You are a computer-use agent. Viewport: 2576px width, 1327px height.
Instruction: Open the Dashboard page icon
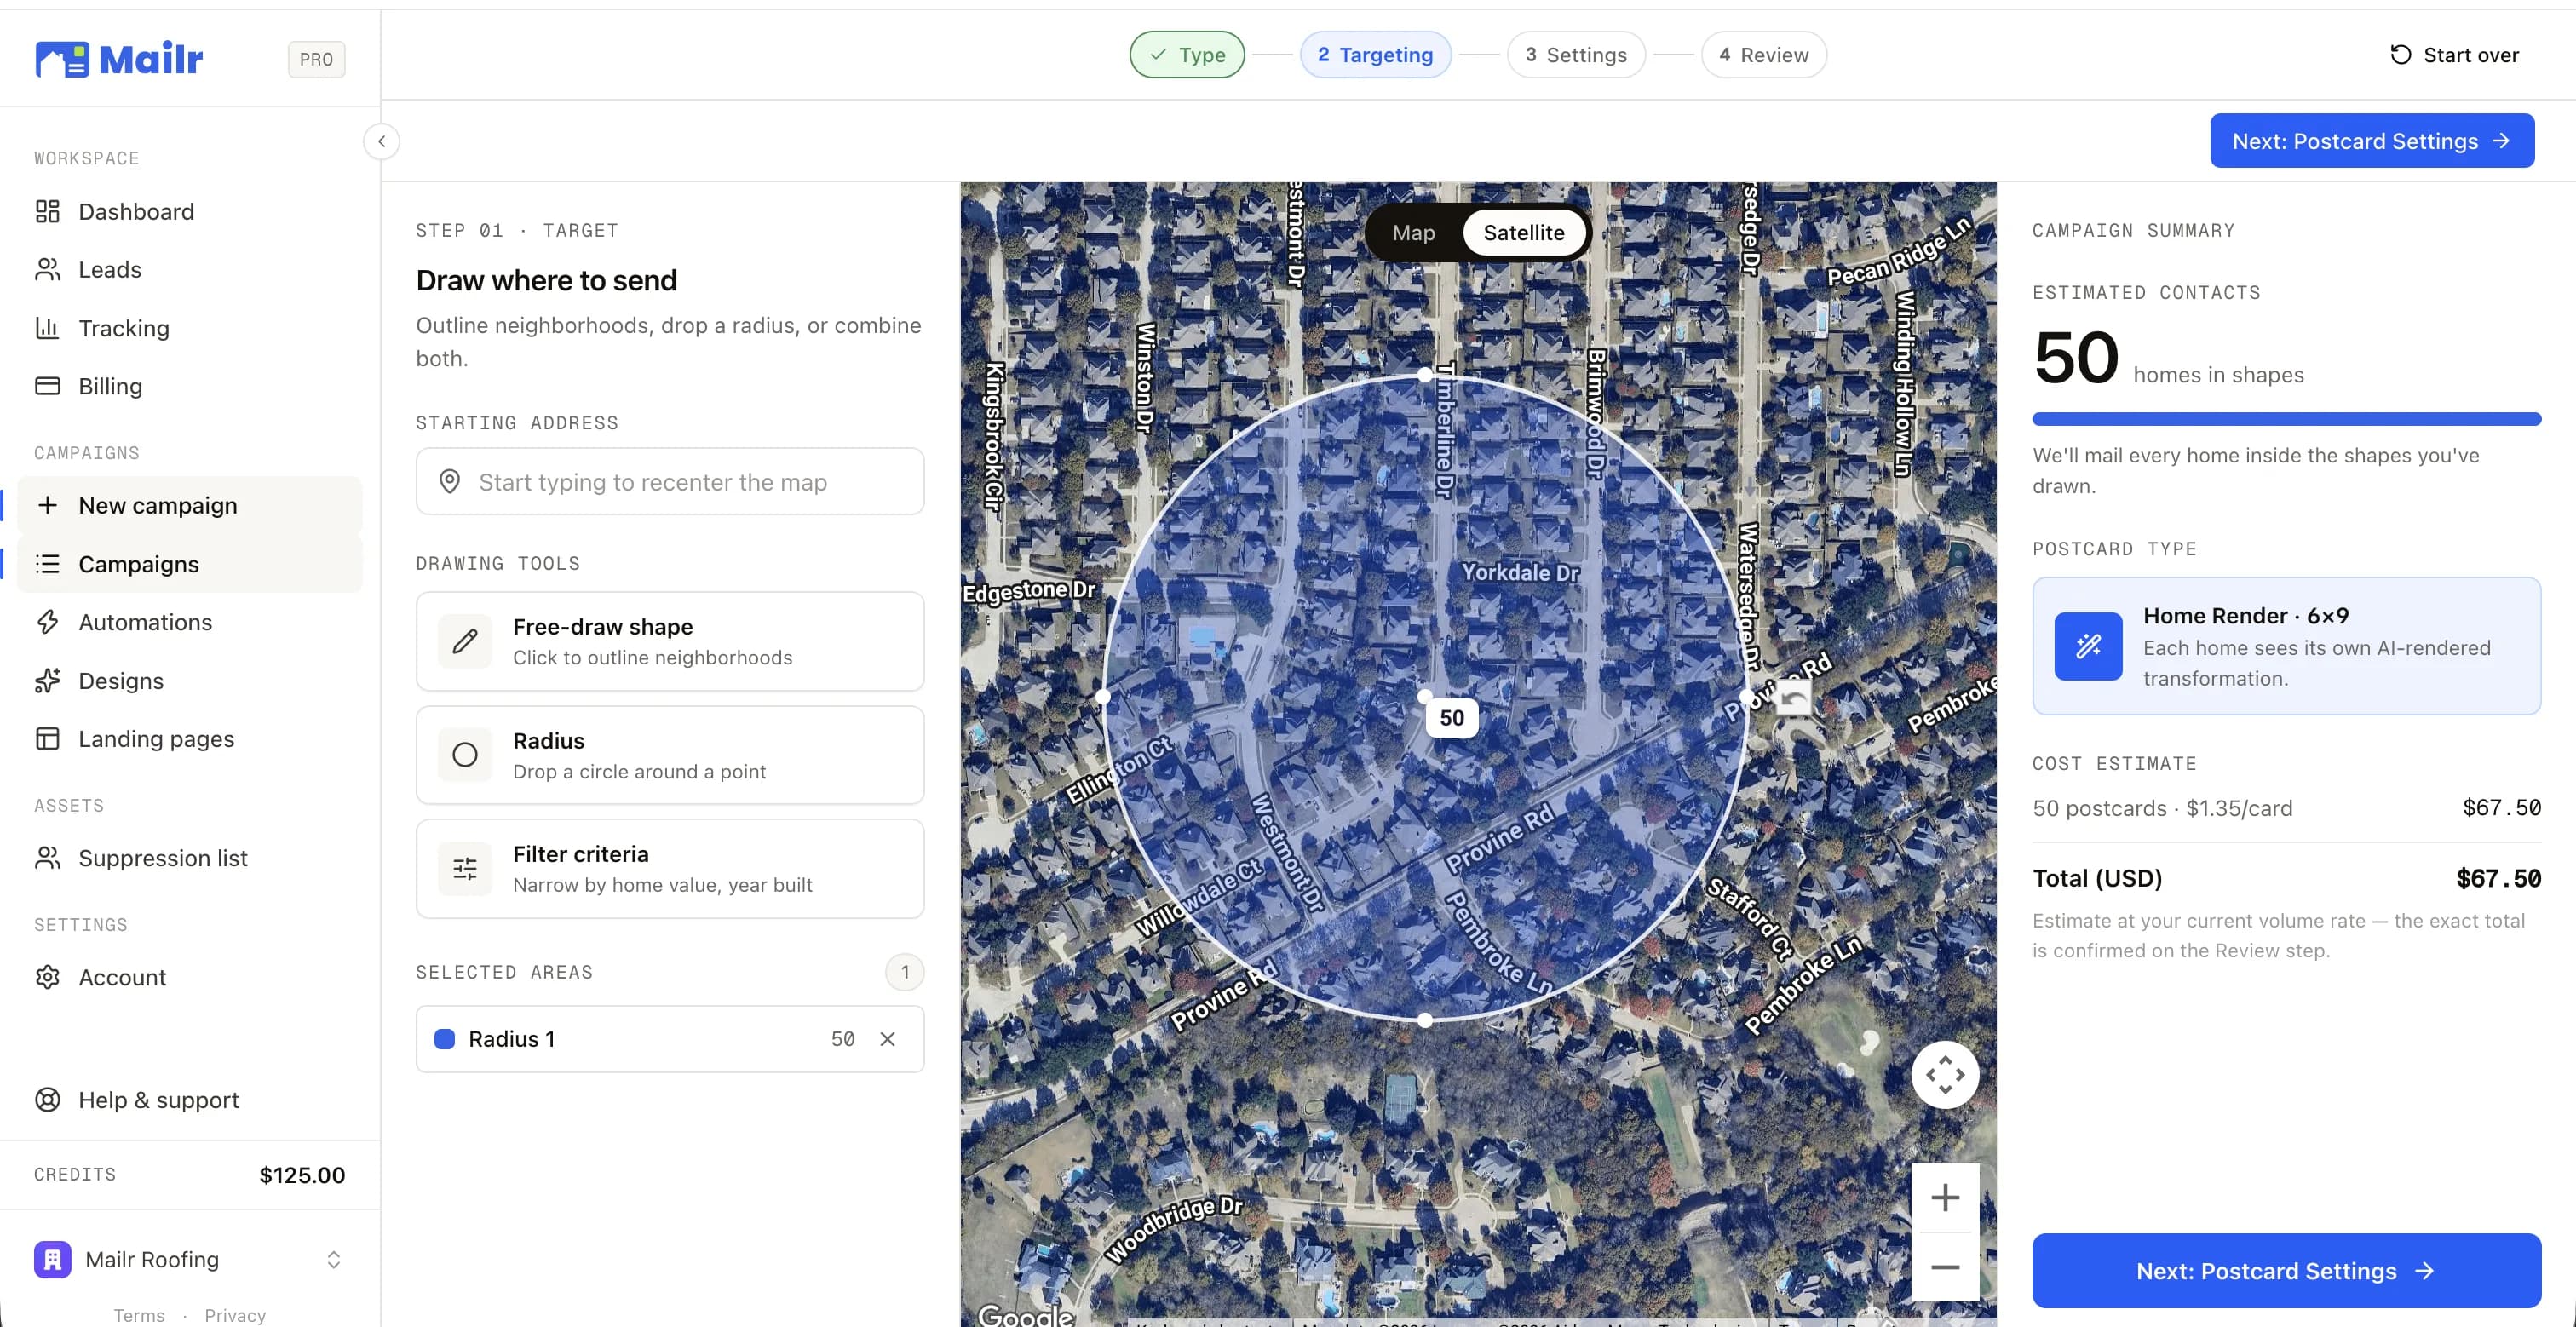click(x=47, y=211)
